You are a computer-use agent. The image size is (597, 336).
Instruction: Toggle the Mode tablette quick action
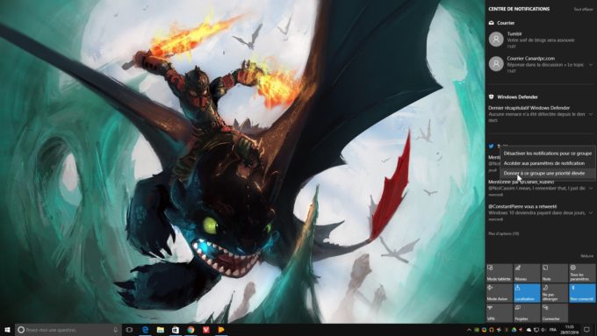point(500,273)
